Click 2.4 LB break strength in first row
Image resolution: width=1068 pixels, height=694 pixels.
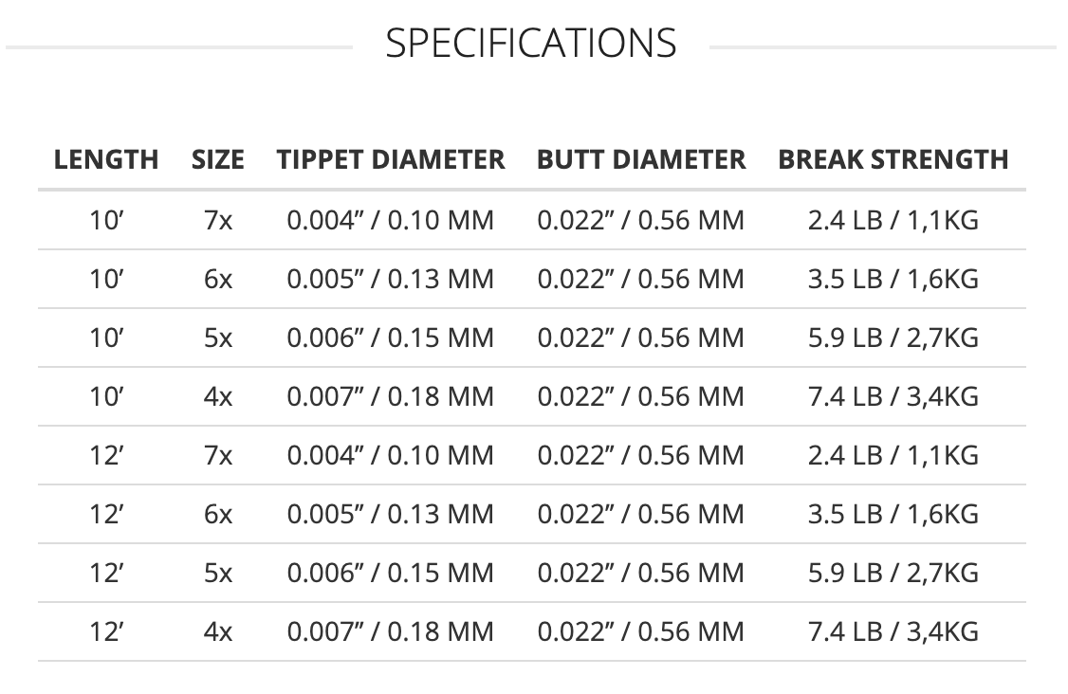pyautogui.click(x=893, y=221)
